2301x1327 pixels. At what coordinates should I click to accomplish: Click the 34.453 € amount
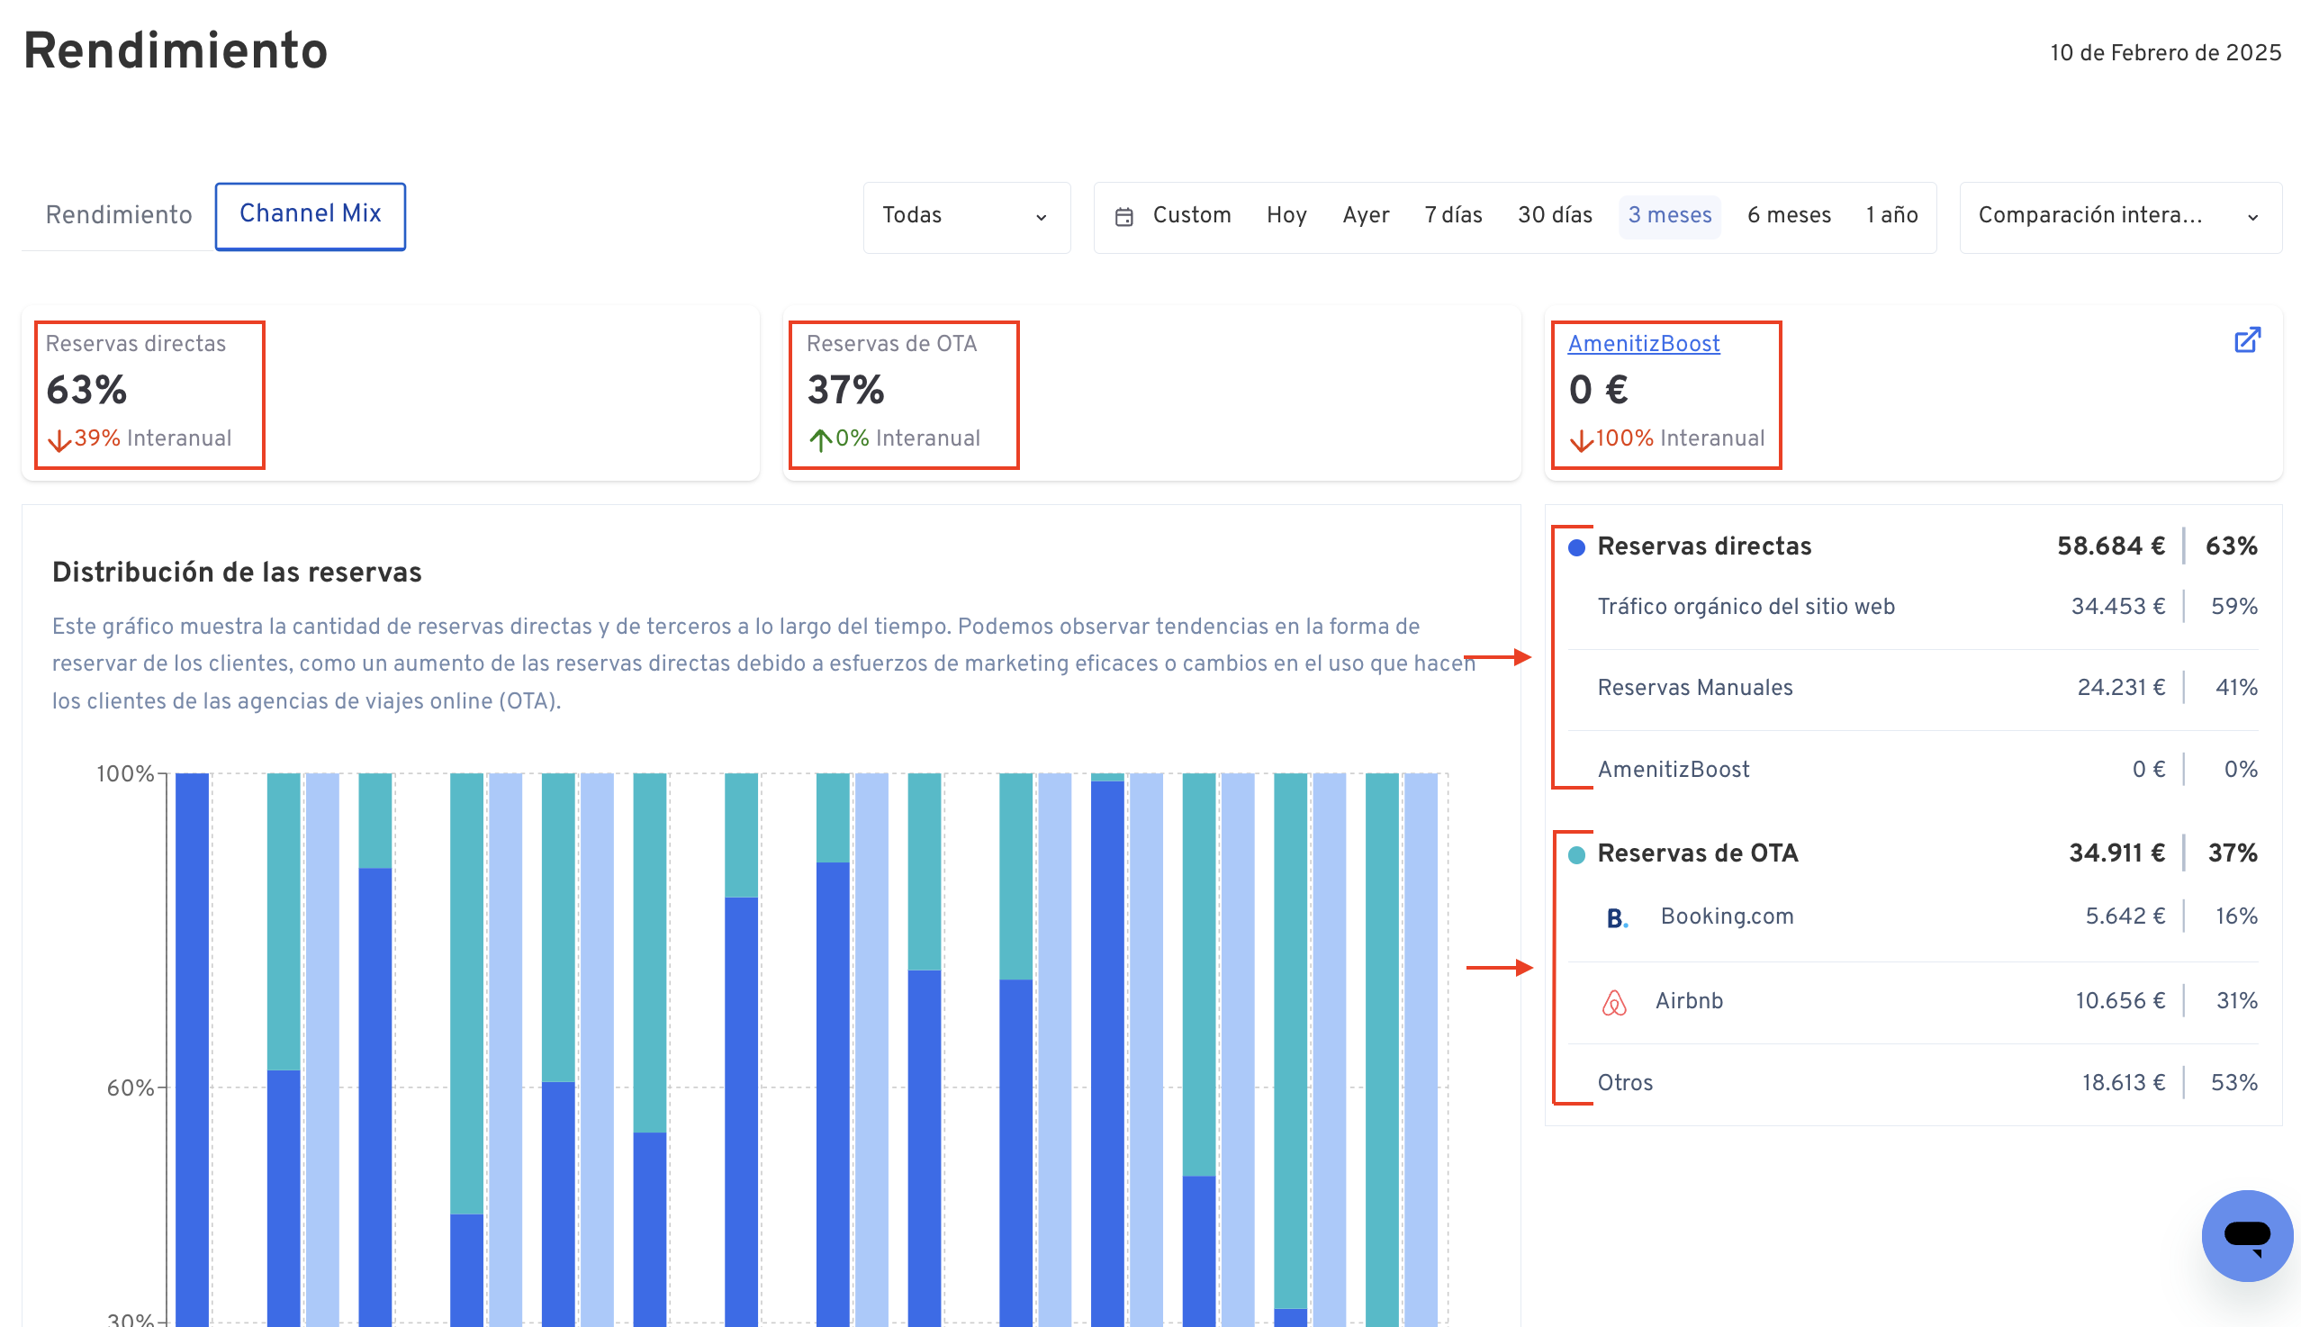pos(2118,607)
